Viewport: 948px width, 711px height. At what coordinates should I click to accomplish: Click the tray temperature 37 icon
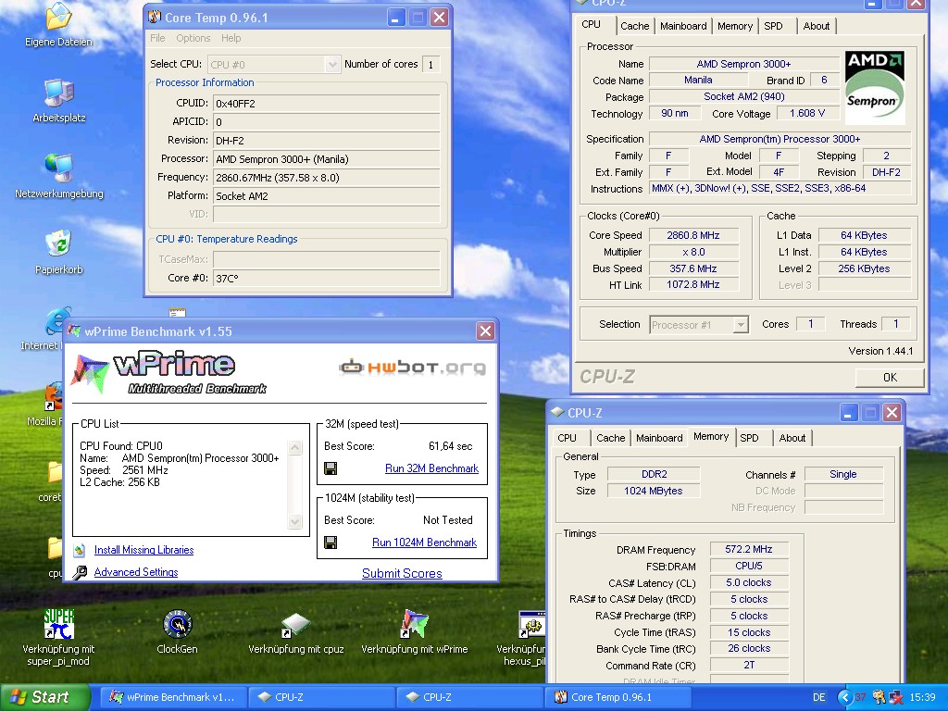[x=860, y=697]
